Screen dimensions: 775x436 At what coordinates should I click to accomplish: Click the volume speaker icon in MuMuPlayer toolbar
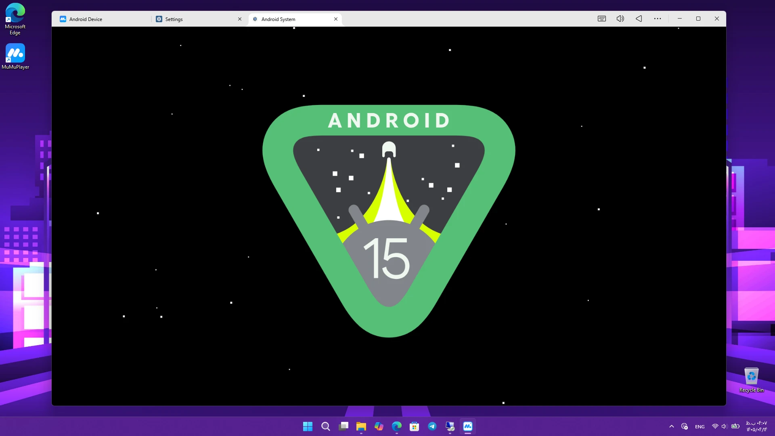coord(620,19)
